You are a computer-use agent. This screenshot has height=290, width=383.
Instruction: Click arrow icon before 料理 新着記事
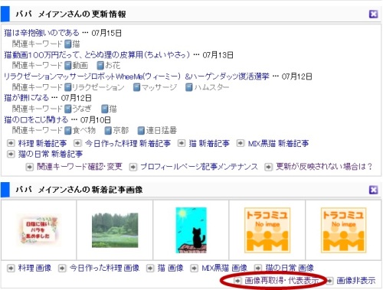click(11, 143)
